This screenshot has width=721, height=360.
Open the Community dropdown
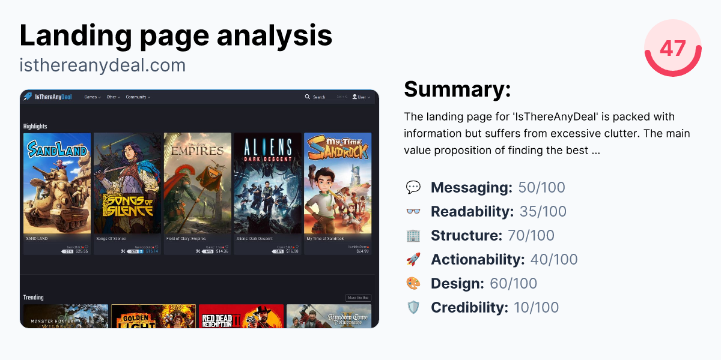(137, 97)
